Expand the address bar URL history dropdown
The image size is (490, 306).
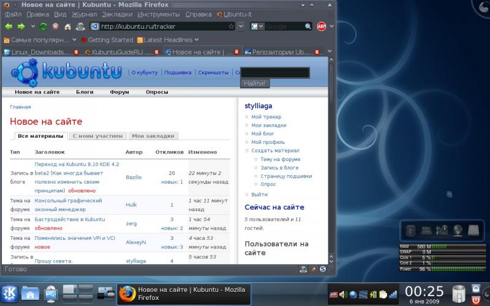point(241,26)
